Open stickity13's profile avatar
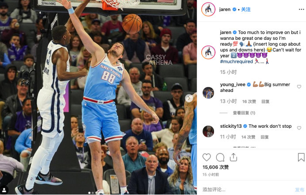 point(208,131)
